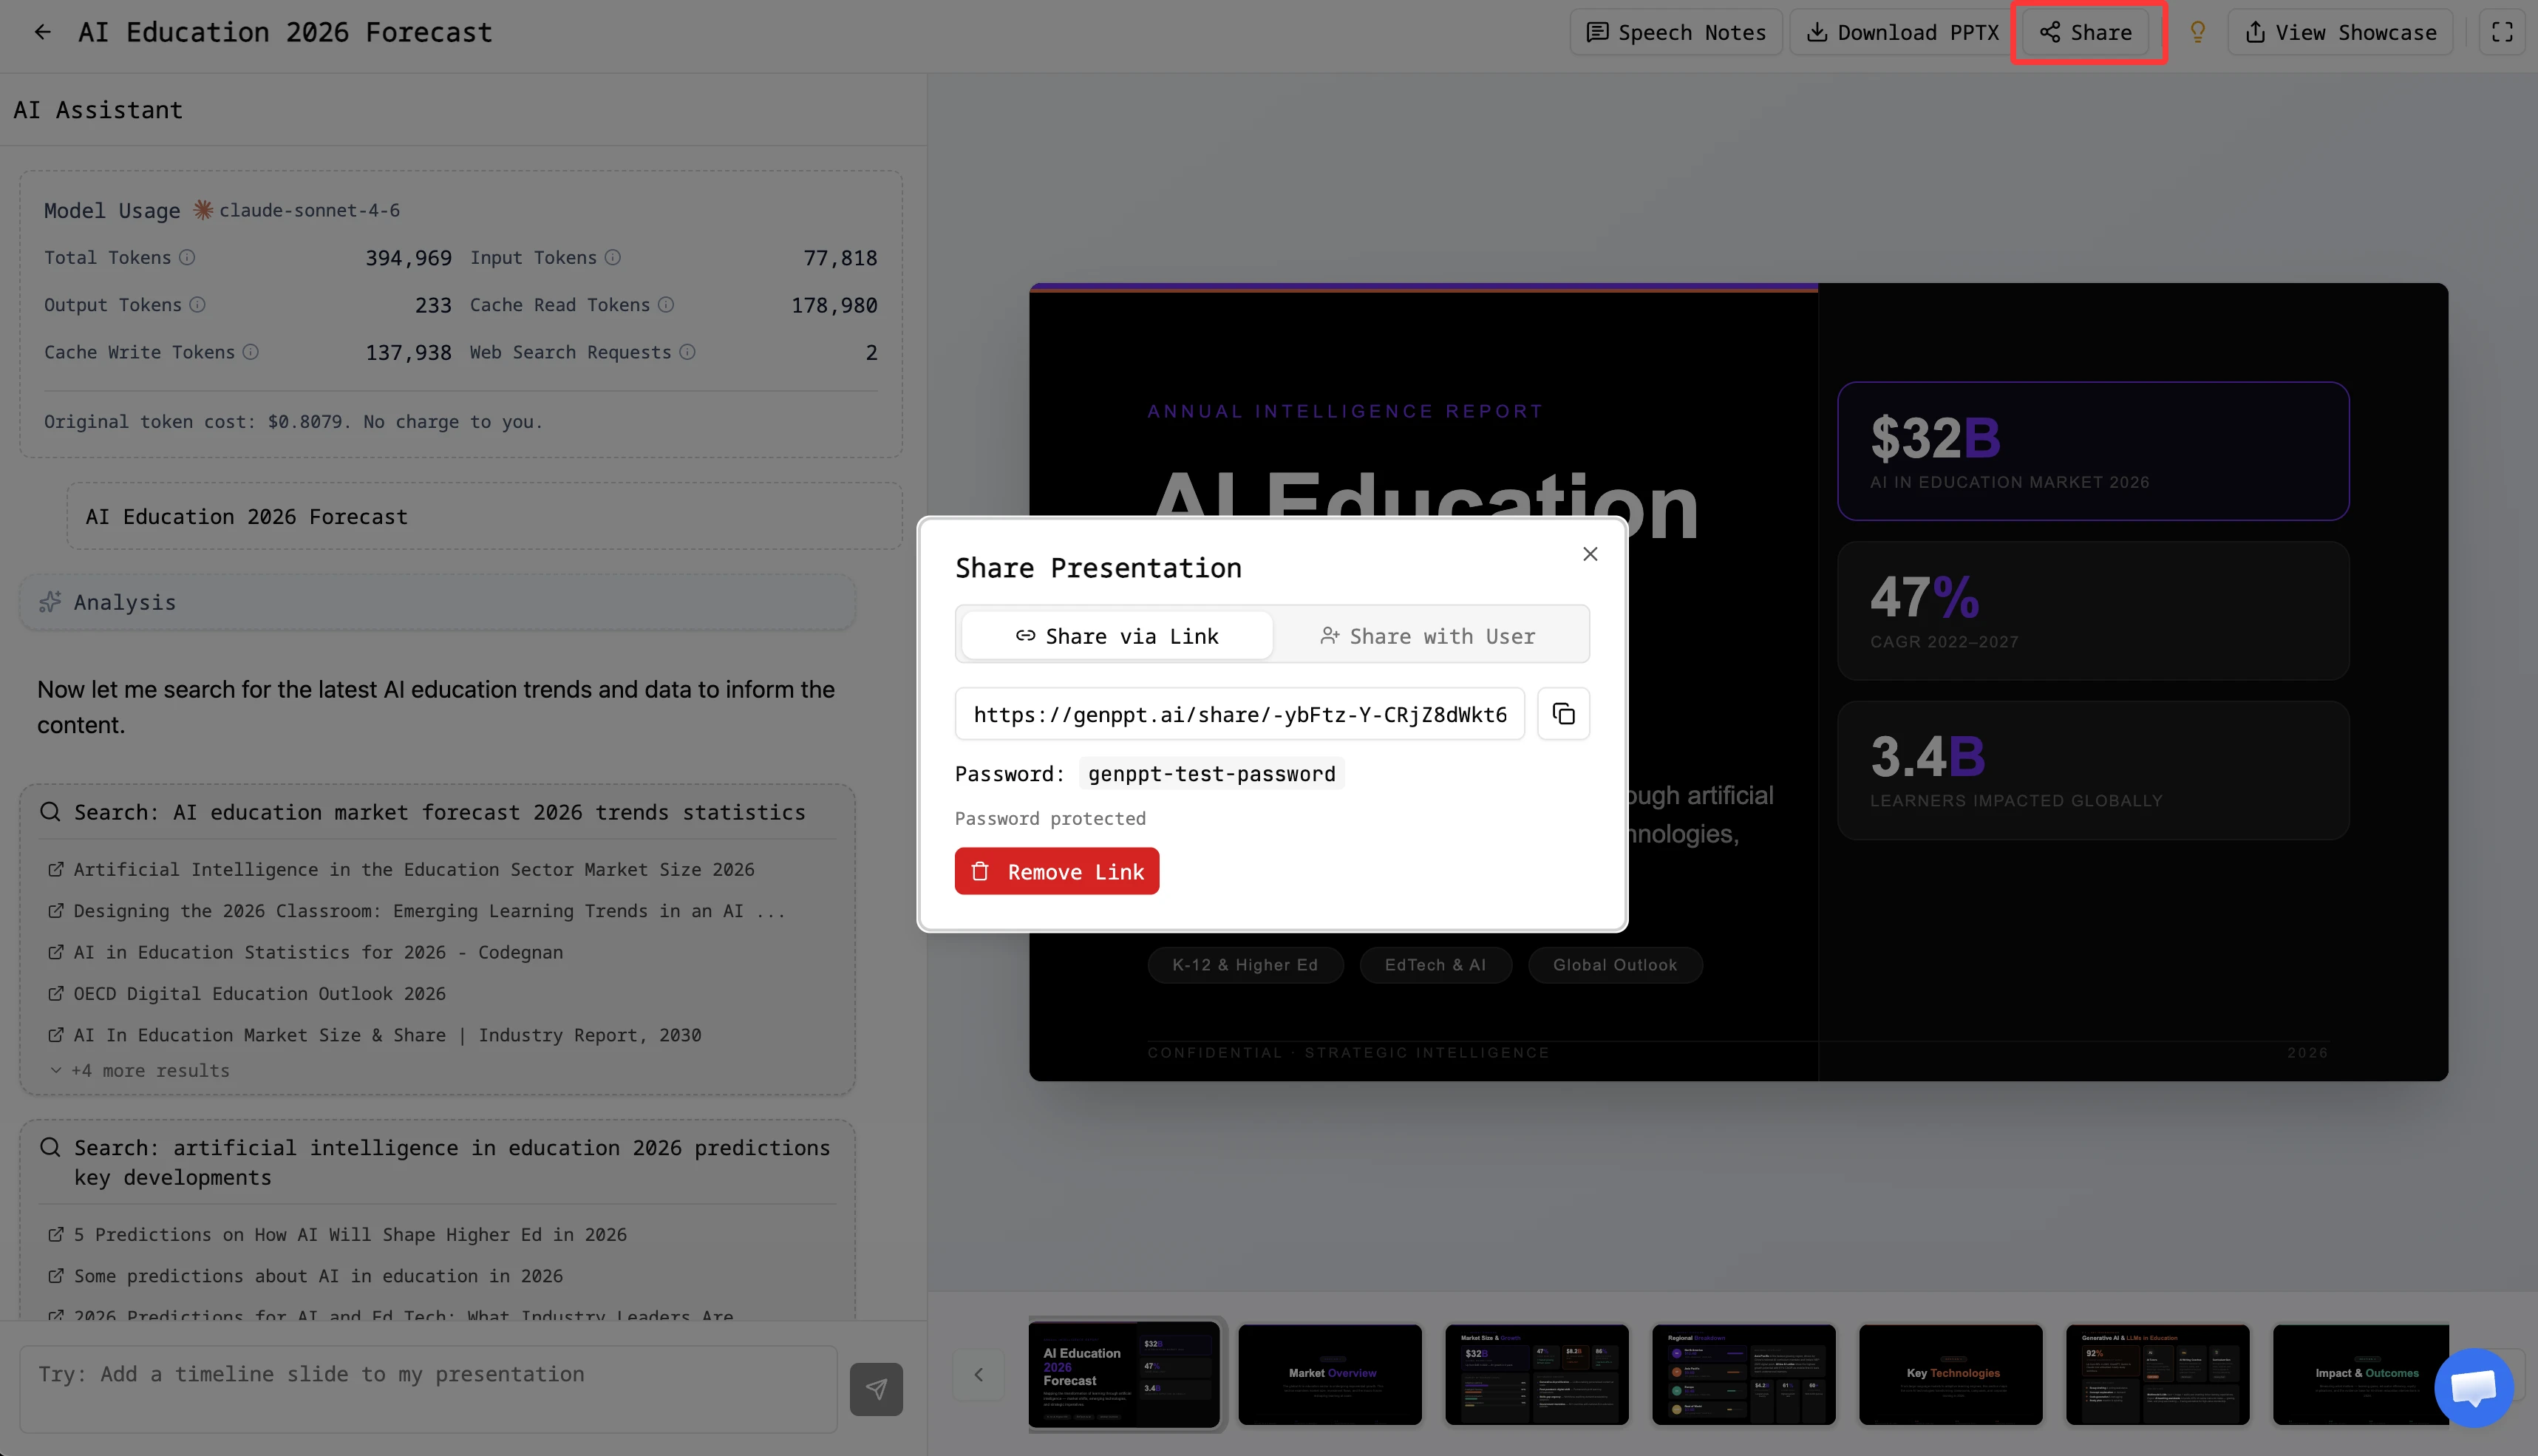The width and height of the screenshot is (2538, 1456).
Task: Close the Share Presentation dialog
Action: coord(1590,553)
